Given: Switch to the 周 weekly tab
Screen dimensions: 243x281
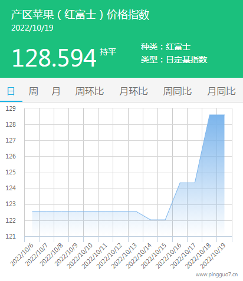Looking at the screenshot, I should [34, 91].
